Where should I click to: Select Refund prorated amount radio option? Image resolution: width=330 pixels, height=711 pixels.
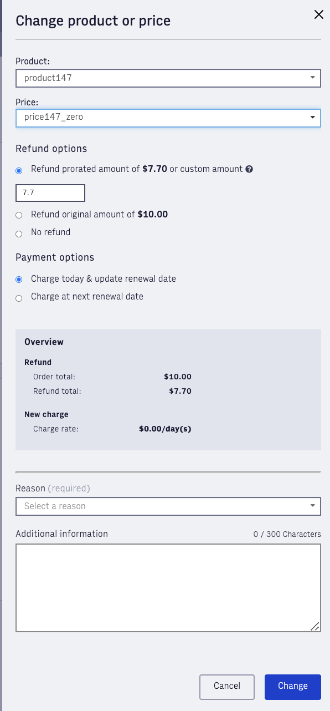point(19,170)
